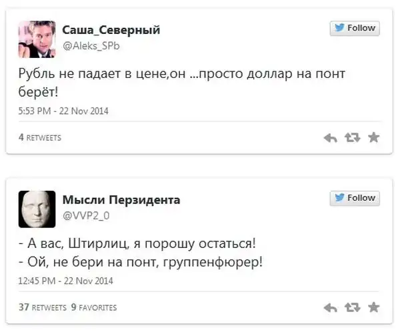View the 4 retweets list

click(x=40, y=138)
